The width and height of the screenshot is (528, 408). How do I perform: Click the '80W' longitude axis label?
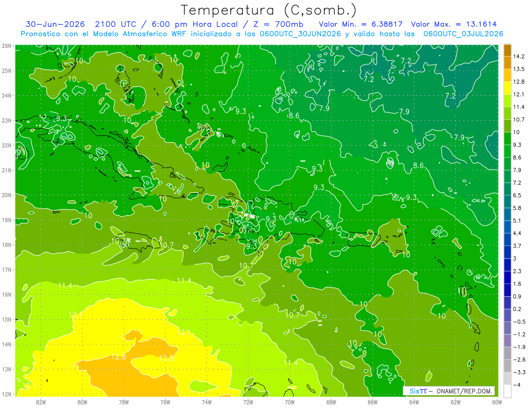point(82,402)
